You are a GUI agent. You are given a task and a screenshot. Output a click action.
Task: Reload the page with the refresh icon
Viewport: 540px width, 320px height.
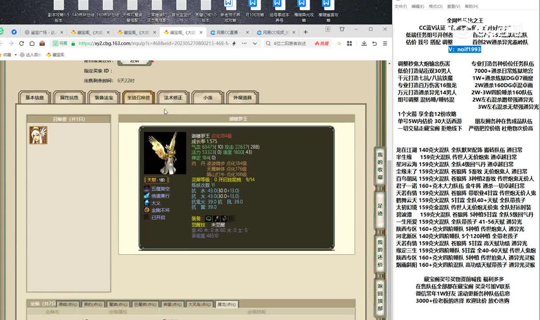[x=21, y=43]
